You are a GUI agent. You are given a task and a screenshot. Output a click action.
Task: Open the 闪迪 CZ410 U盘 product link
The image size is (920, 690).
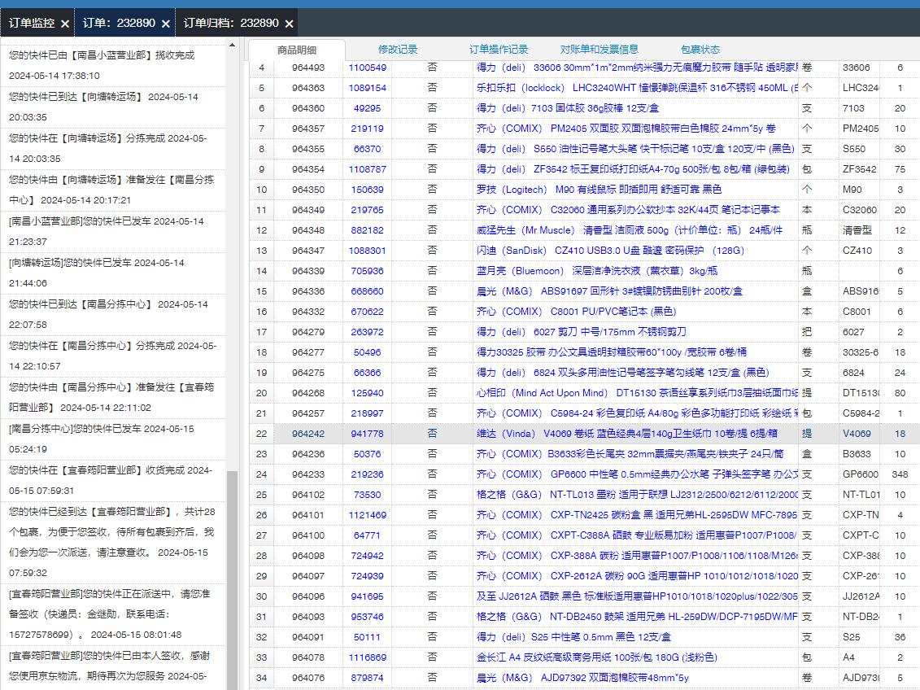coord(610,251)
